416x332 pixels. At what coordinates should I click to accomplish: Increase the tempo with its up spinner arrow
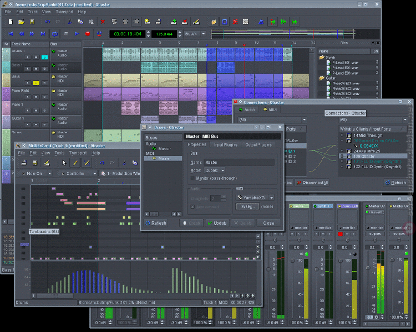tap(180, 32)
